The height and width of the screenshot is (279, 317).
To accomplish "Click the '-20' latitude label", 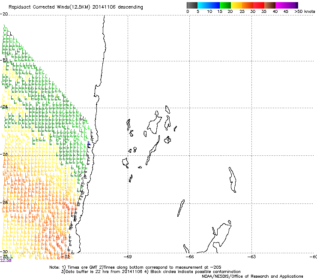I will point(4,14).
